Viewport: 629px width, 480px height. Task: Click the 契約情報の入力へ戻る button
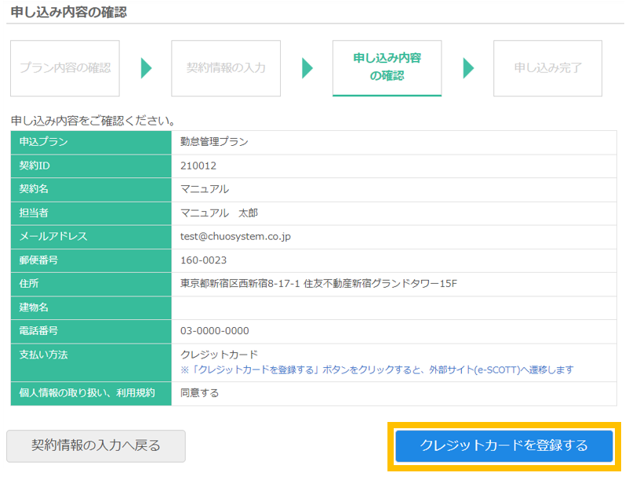click(x=96, y=445)
